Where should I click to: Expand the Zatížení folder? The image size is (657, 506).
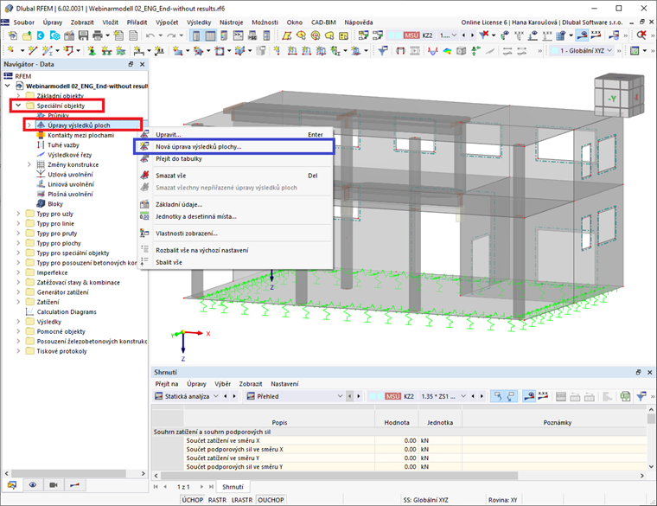(18, 302)
